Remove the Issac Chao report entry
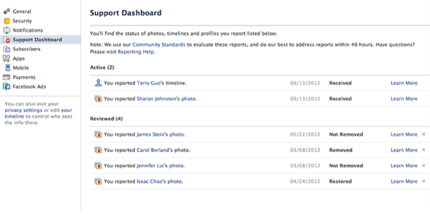Image resolution: width=430 pixels, height=214 pixels. click(424, 181)
